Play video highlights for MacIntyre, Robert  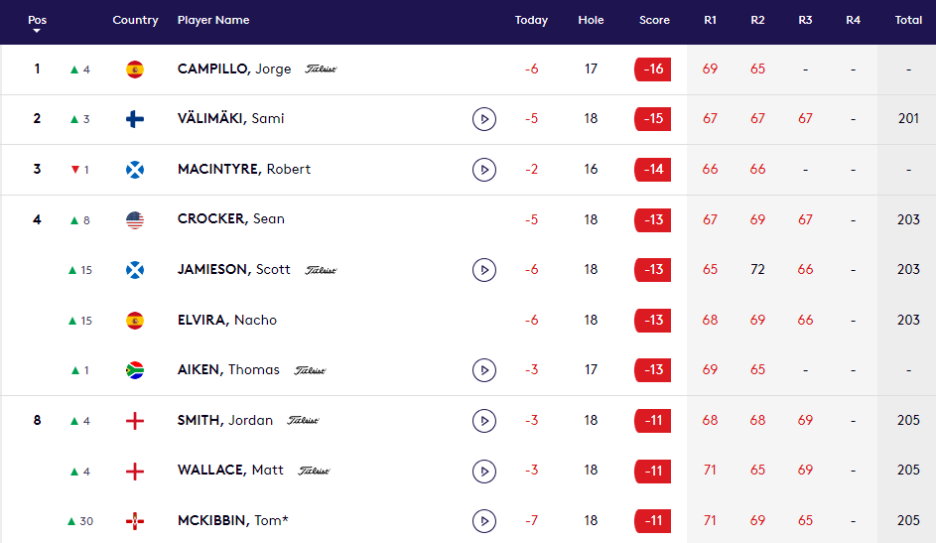tap(483, 170)
